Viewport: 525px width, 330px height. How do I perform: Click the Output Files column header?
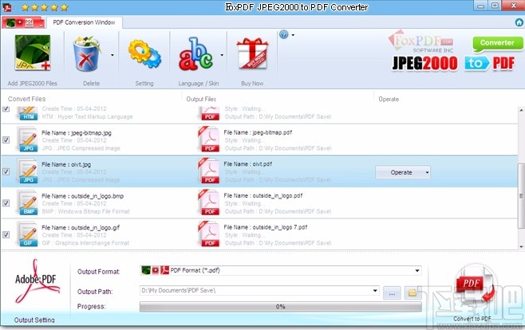pyautogui.click(x=201, y=99)
